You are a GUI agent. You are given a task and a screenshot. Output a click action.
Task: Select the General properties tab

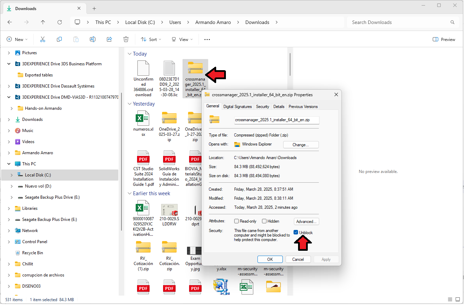tap(213, 106)
